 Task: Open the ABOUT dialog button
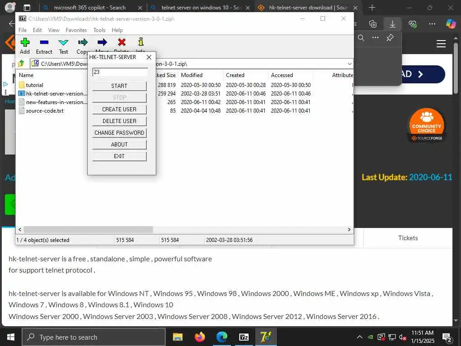click(x=119, y=145)
